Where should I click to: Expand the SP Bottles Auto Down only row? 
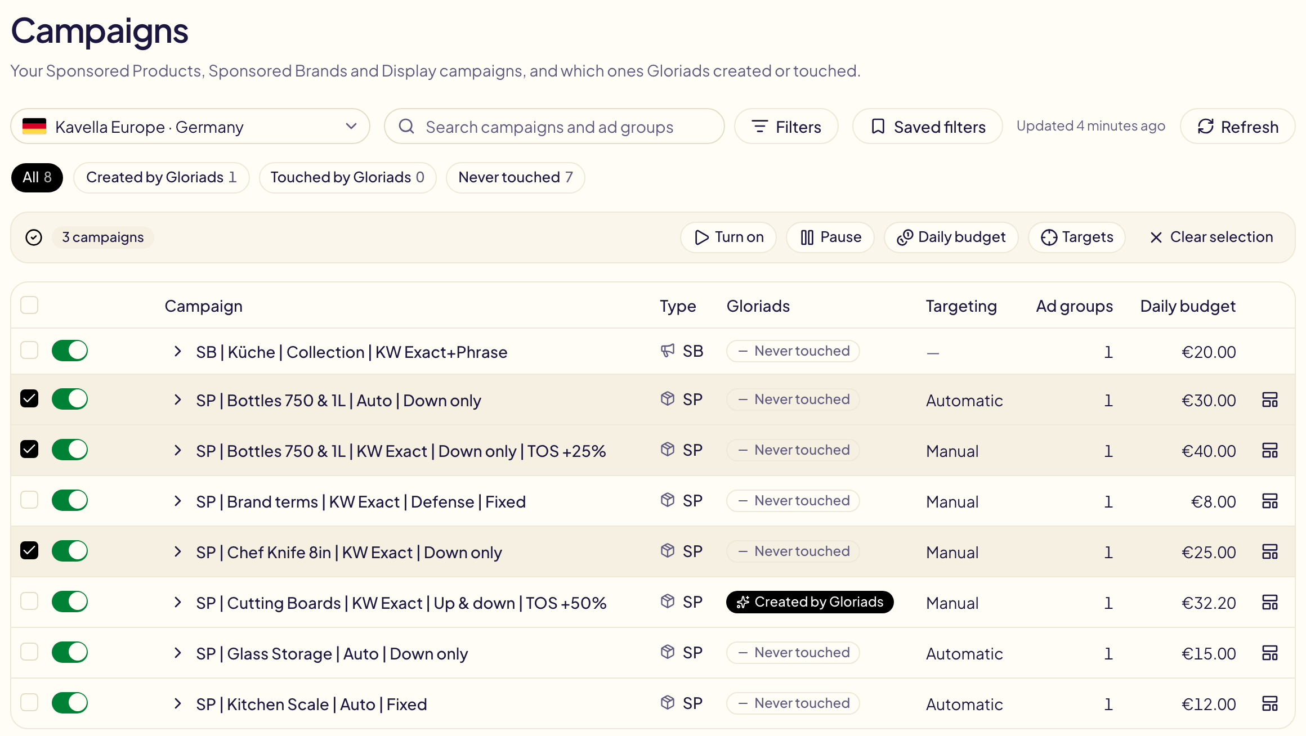178,400
